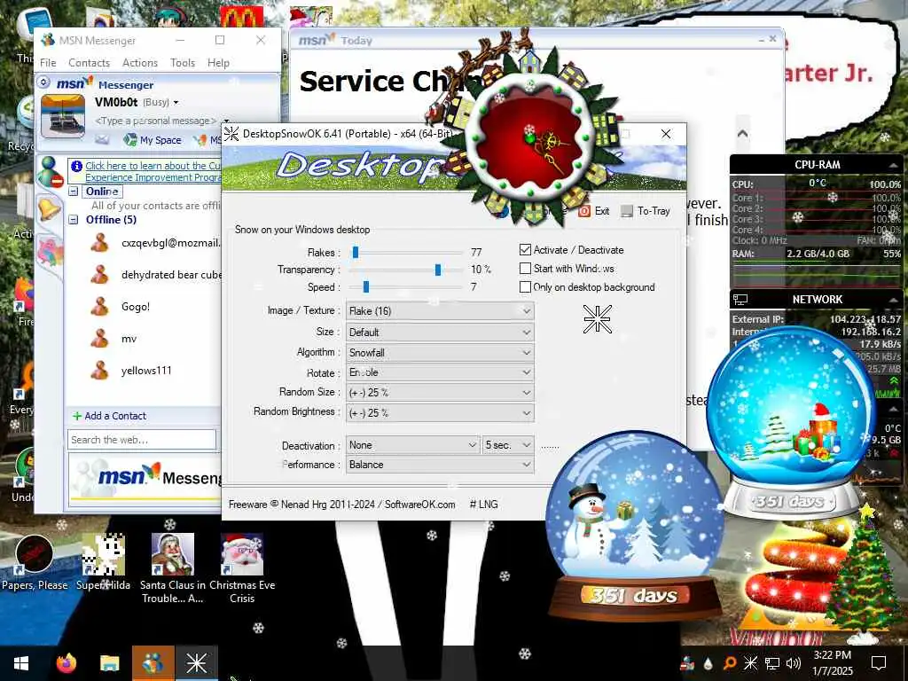
Task: Select the cxzqevbgl@mozmail contact
Action: coord(155,243)
